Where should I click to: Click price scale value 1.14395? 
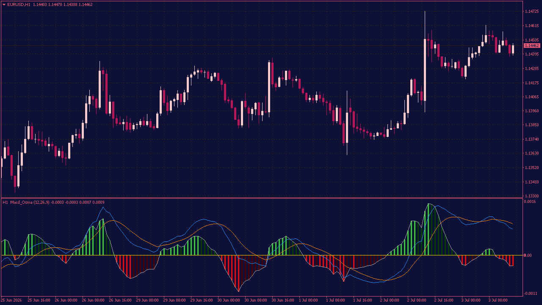click(x=531, y=54)
